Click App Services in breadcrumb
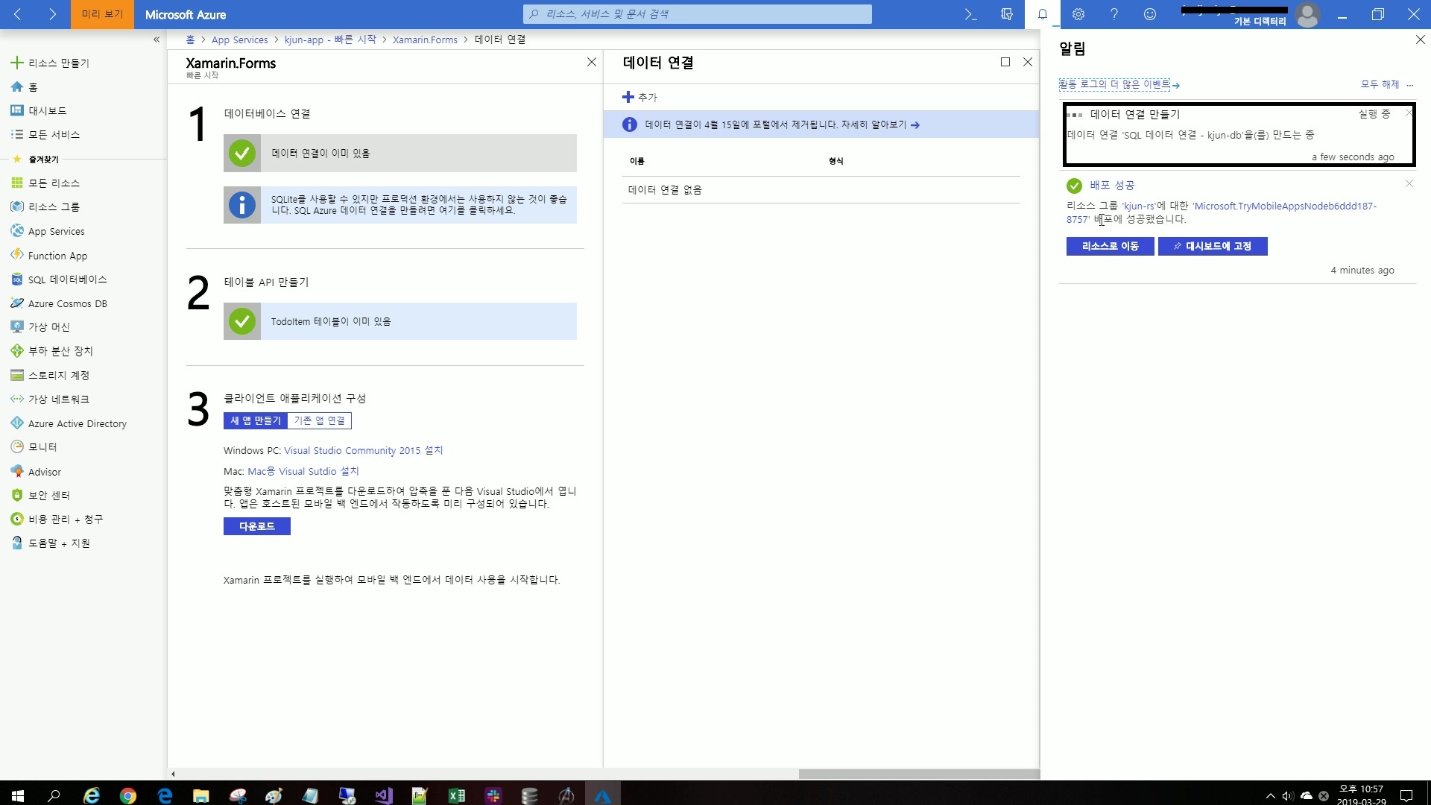 click(239, 40)
